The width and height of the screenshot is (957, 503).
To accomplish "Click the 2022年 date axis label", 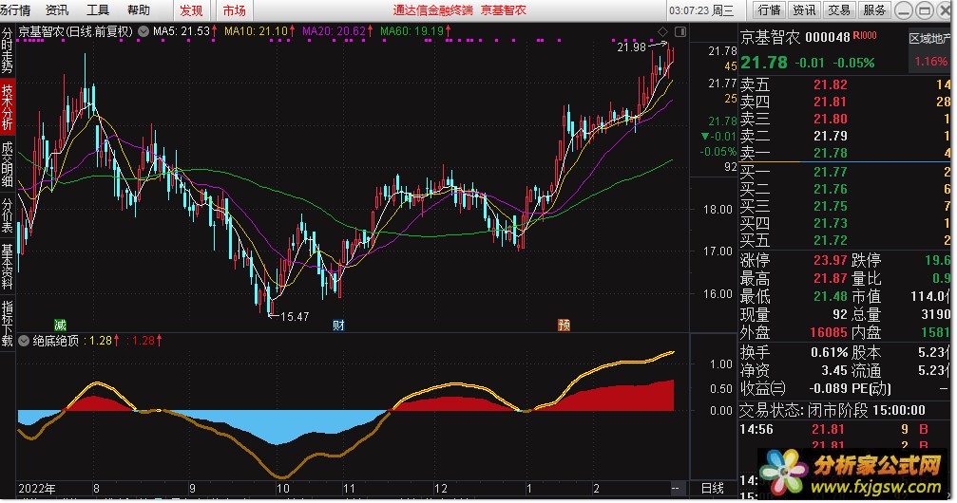I will coord(37,489).
